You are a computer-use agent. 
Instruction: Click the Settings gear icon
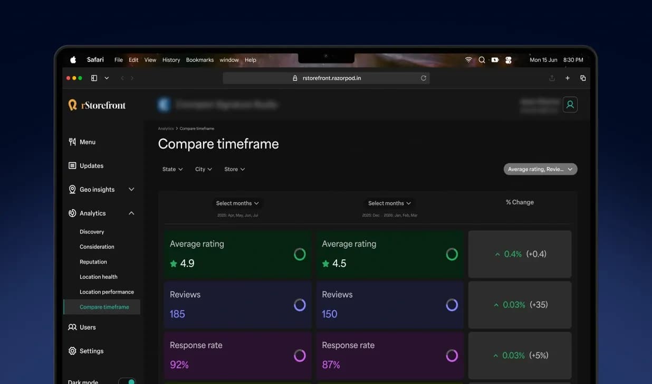tap(72, 351)
